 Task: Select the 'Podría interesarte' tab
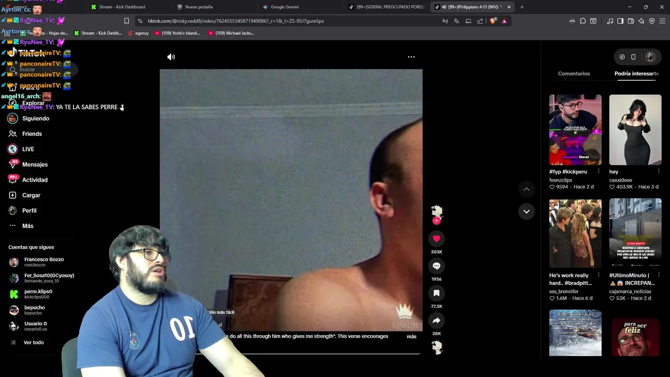636,73
